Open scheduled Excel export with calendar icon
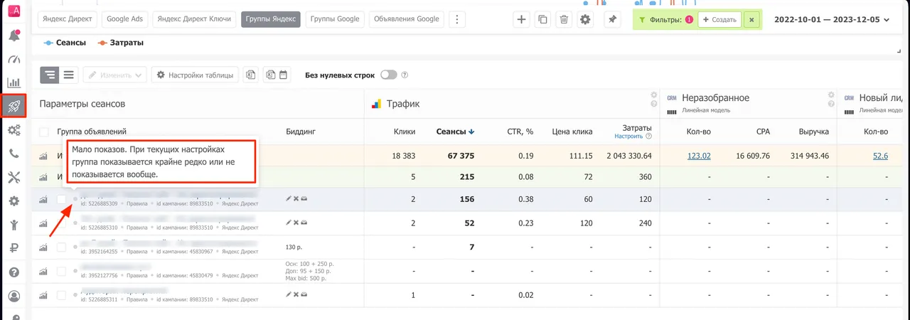 tap(277, 75)
